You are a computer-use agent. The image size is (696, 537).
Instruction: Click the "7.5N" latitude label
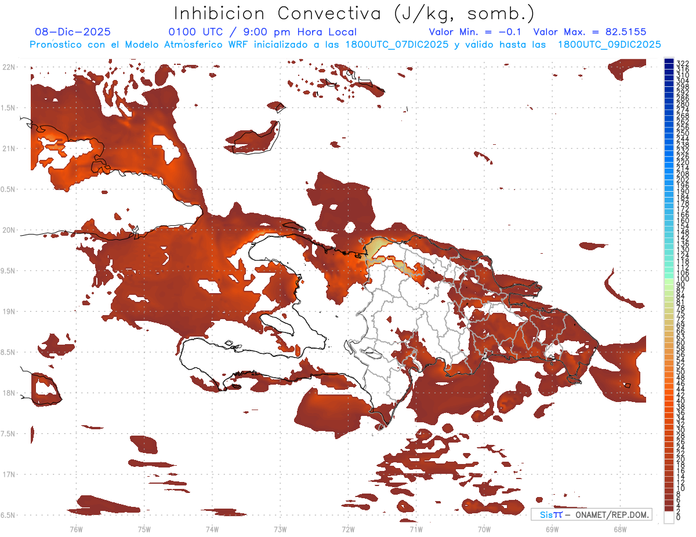pos(8,434)
